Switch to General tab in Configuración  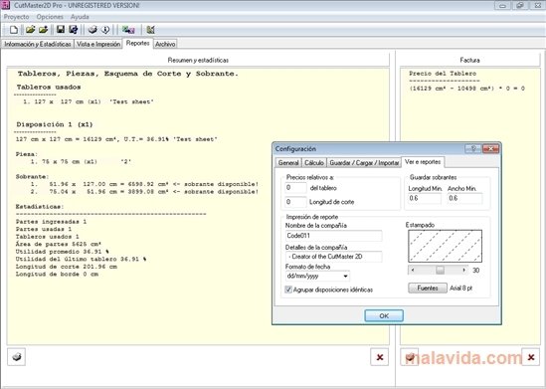pyautogui.click(x=288, y=162)
